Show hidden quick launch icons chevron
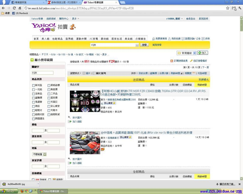The image size is (243, 194). pyautogui.click(x=35, y=190)
